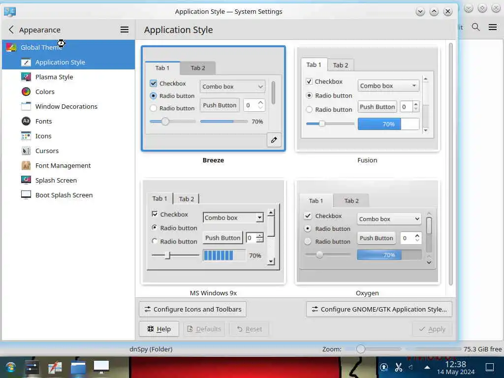Click the spin box arrows in Fusion preview
This screenshot has width=504, height=378.
415,106
